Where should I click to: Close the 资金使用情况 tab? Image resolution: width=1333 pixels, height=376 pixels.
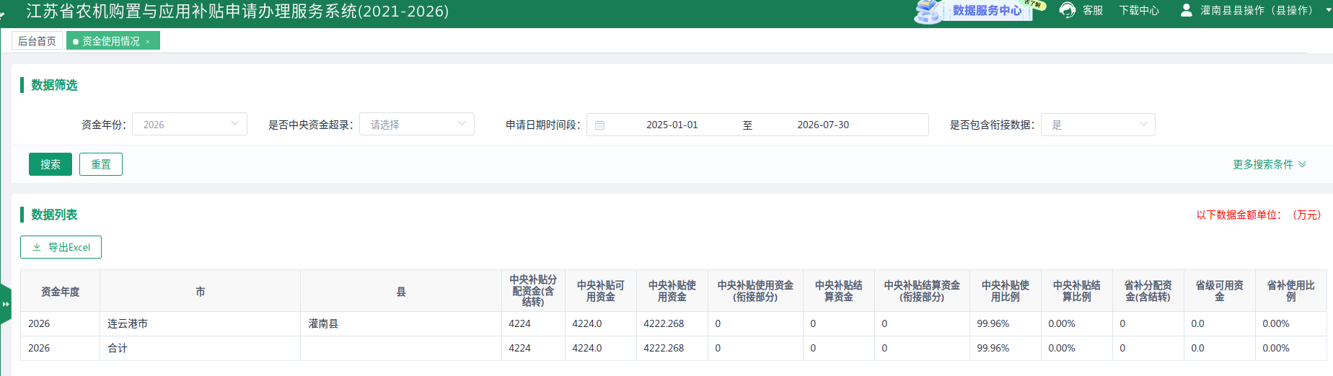(148, 42)
